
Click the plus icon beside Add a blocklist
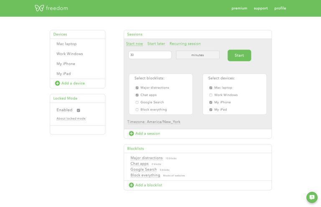[131, 185]
